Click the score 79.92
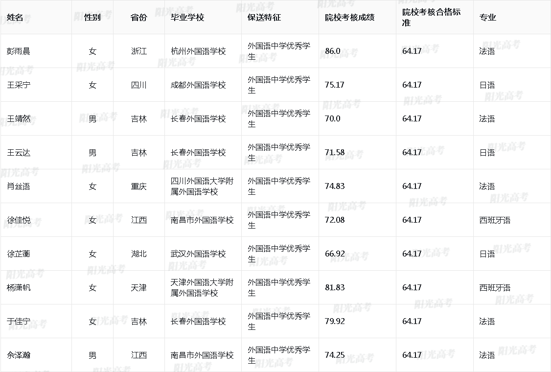Image resolution: width=551 pixels, height=372 pixels. pos(335,321)
